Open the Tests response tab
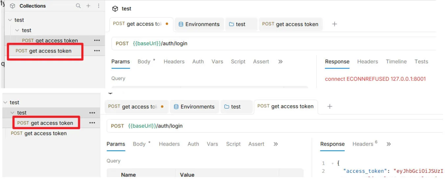Viewport: 445px width, 181px height. 421,62
